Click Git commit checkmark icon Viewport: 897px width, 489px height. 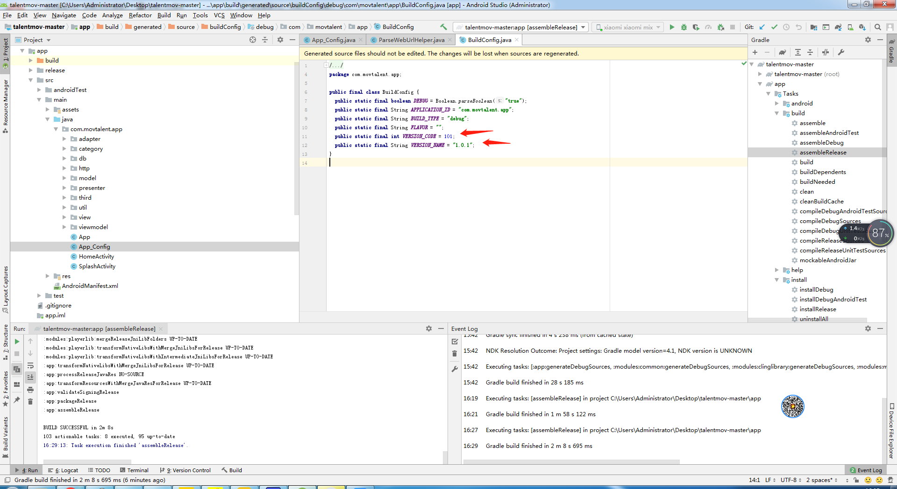coord(774,27)
